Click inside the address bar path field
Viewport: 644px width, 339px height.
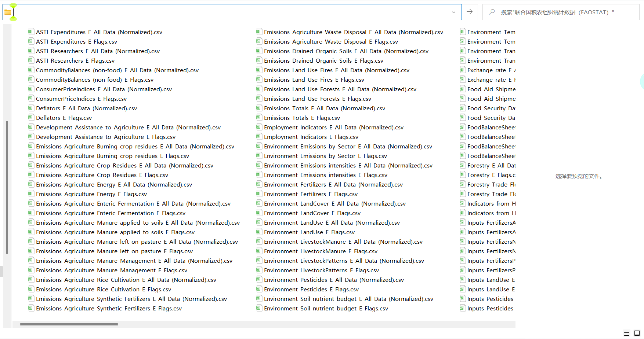(231, 12)
